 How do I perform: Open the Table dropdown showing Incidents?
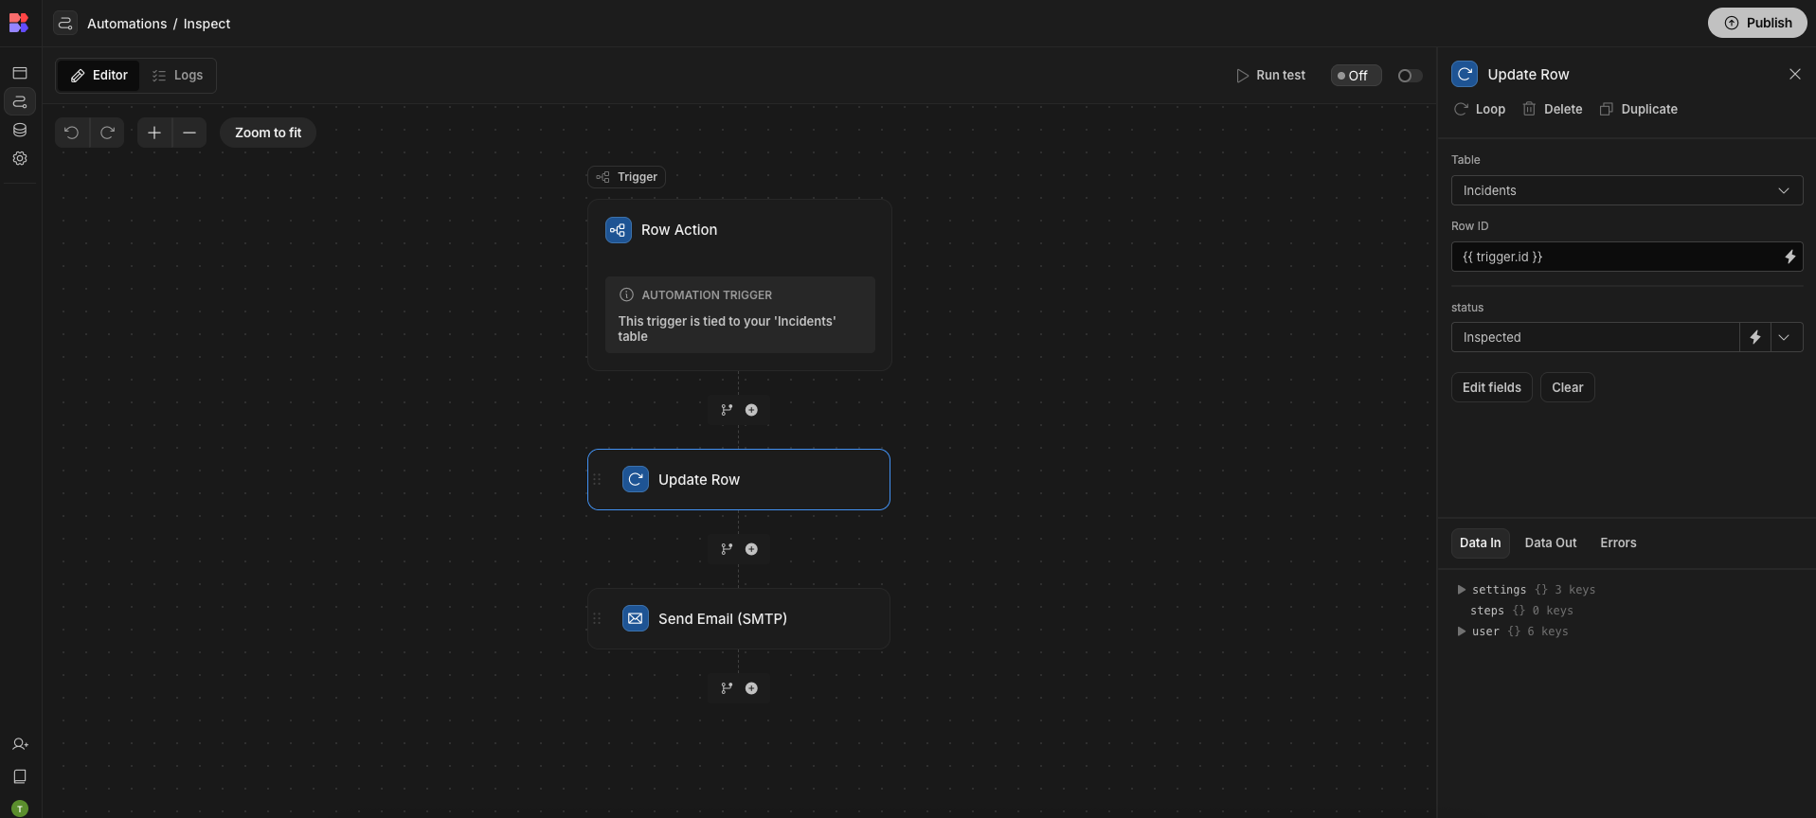1627,190
